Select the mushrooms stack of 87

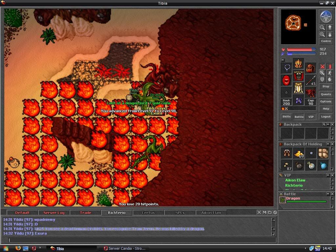[287, 165]
